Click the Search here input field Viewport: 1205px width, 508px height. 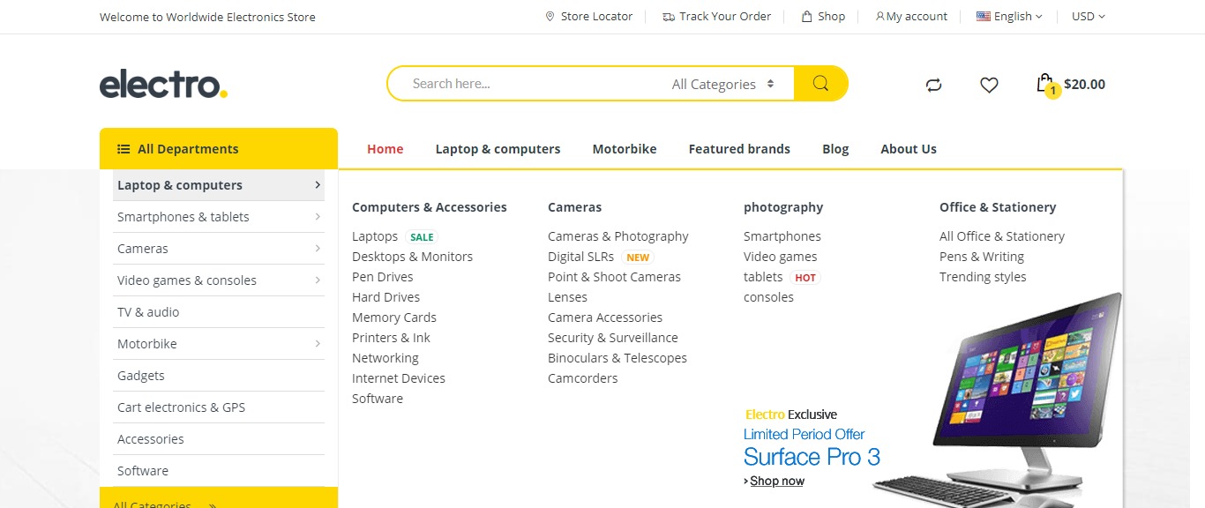529,84
